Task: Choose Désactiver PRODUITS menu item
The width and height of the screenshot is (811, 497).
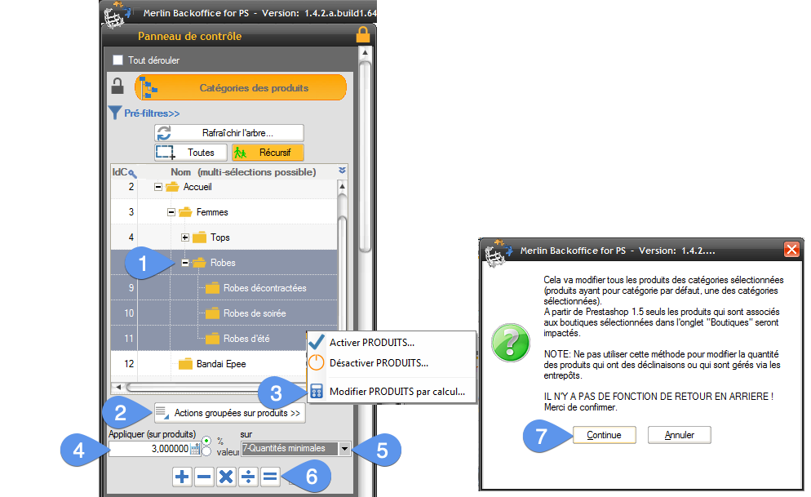Action: [x=379, y=363]
